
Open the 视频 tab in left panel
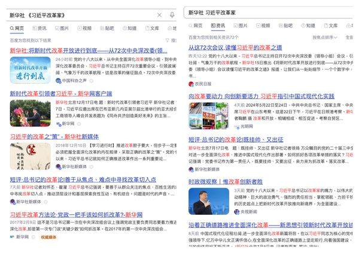(84, 28)
